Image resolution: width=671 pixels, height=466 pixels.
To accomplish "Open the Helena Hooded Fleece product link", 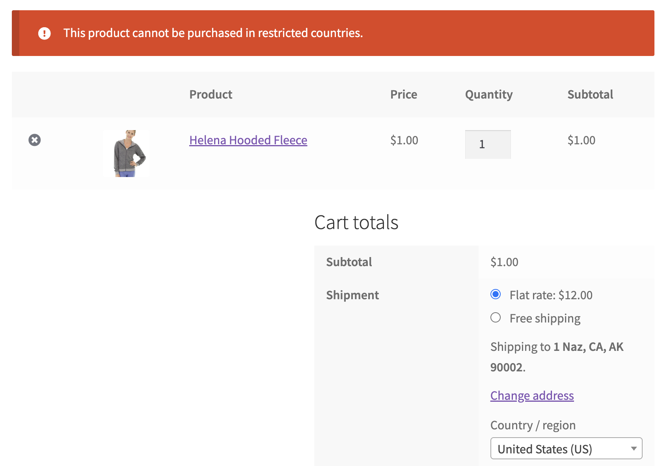I will (248, 140).
